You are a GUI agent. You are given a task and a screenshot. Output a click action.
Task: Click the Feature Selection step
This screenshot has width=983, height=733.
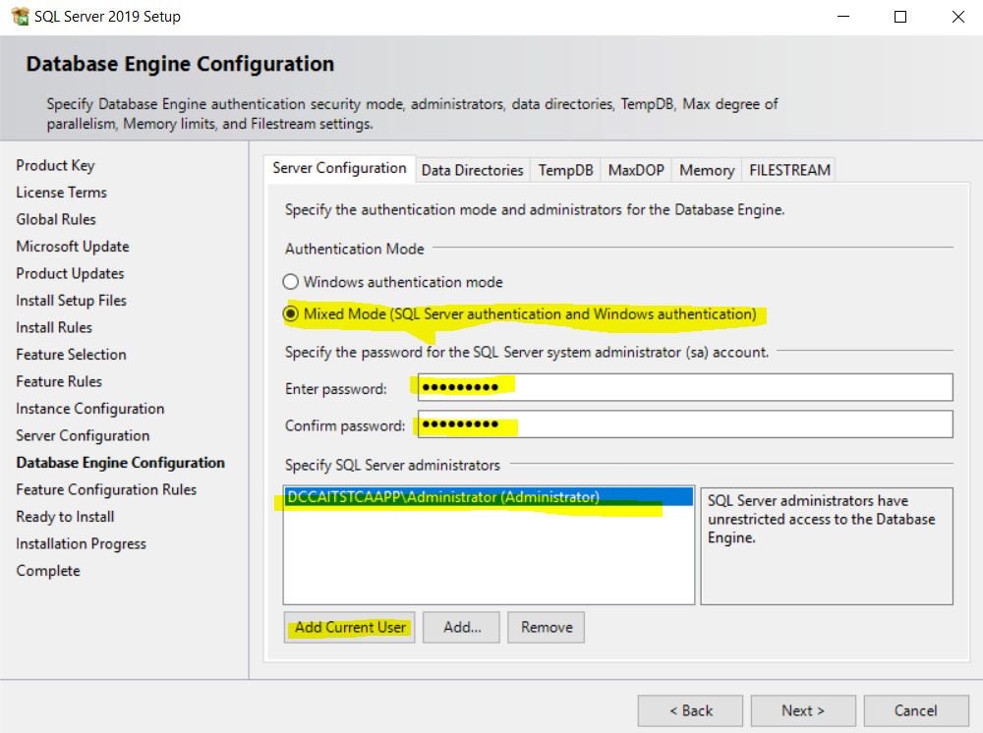click(71, 354)
